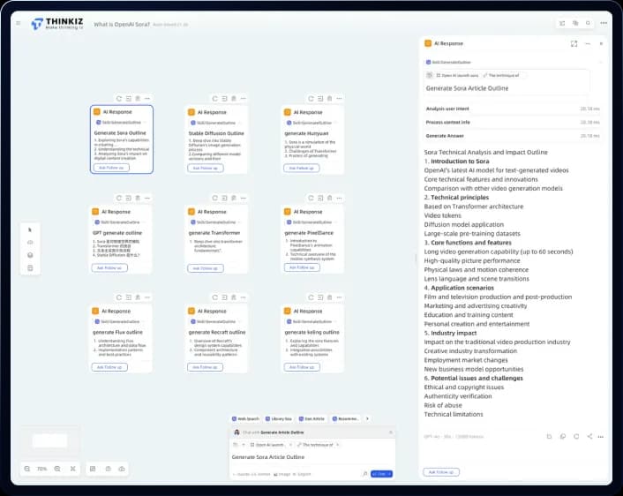Click the text Risk of abuse
This screenshot has width=623, height=496.
[x=443, y=405]
